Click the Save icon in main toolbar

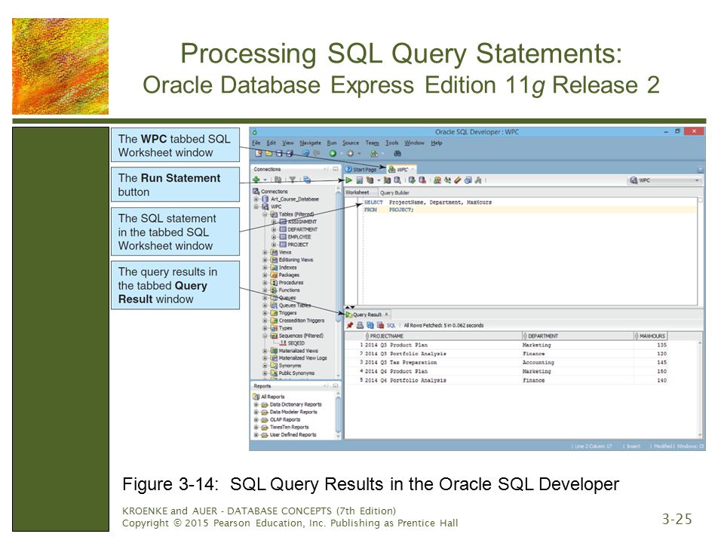(279, 153)
